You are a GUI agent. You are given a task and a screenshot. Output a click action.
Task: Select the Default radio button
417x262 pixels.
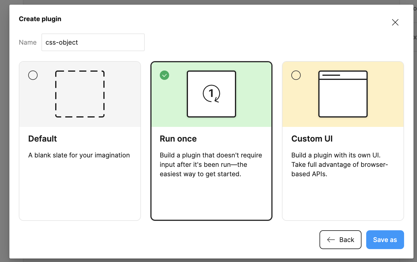33,75
